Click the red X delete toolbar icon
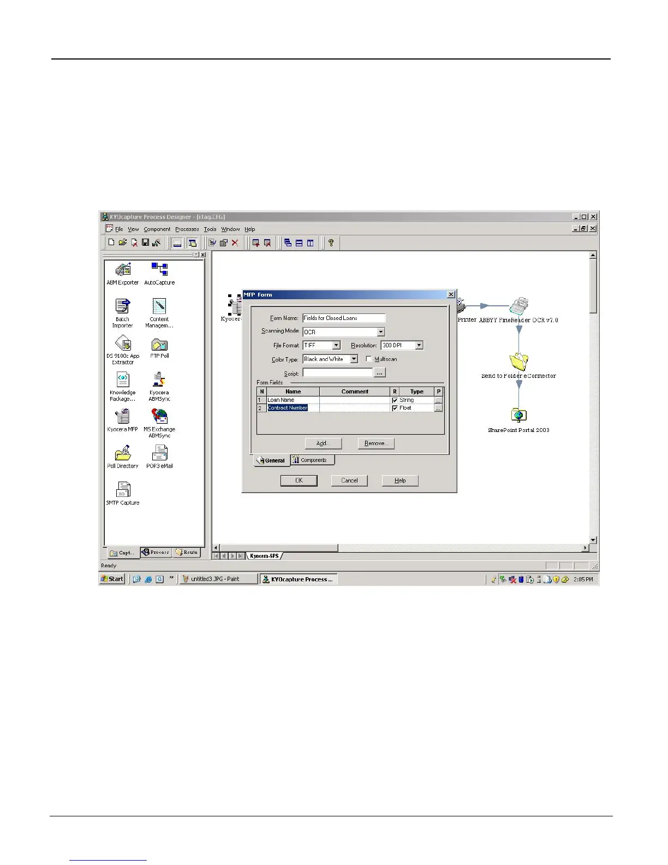668x865 pixels. click(x=235, y=243)
